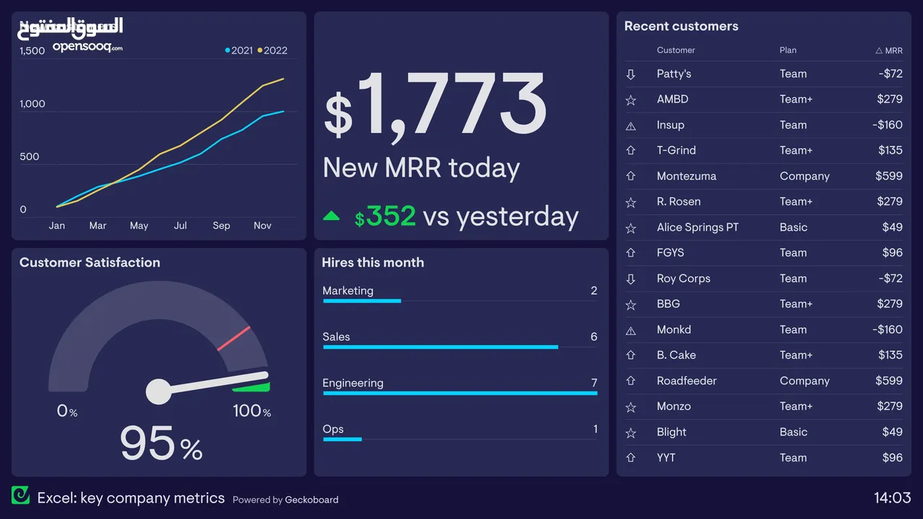Image resolution: width=923 pixels, height=519 pixels.
Task: Click the Patty's customer name
Action: click(674, 74)
